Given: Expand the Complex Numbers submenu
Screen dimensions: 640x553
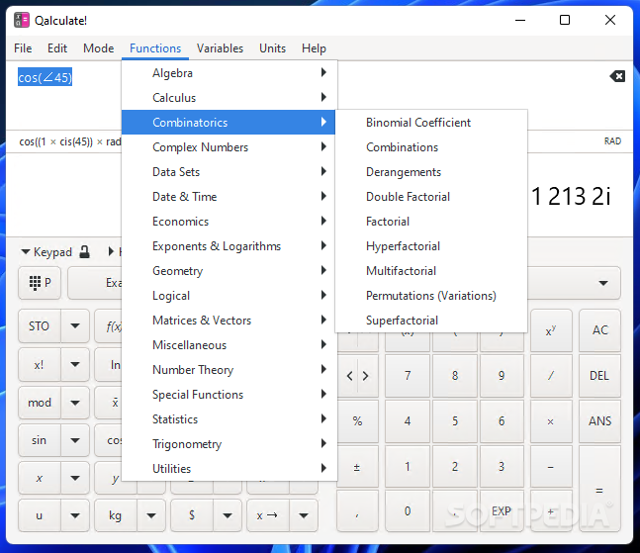Looking at the screenshot, I should click(229, 147).
